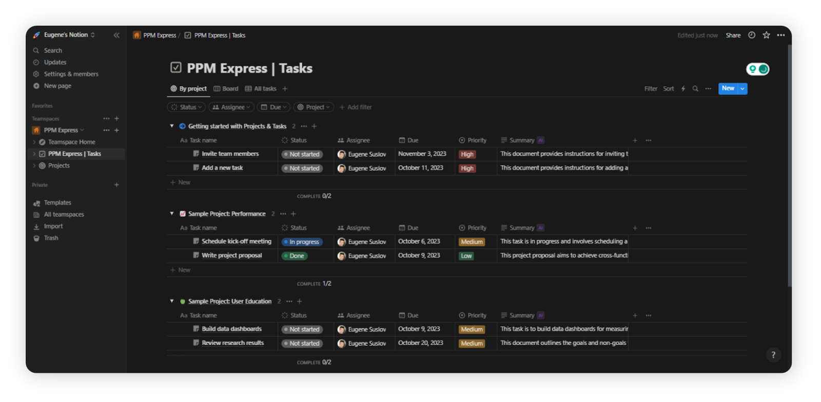Open All teamspaces in sidebar
This screenshot has width=821, height=402.
pos(64,214)
